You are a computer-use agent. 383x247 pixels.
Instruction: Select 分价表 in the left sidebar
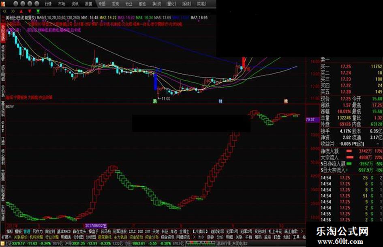3,91
